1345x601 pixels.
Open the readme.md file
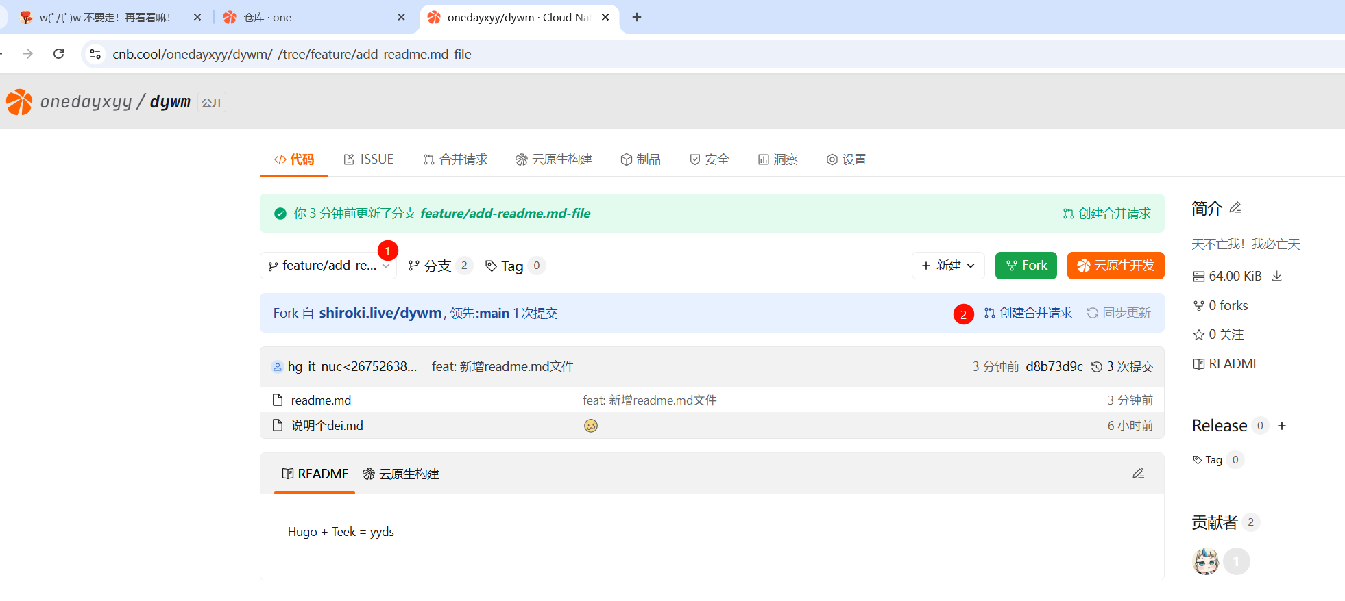point(321,400)
